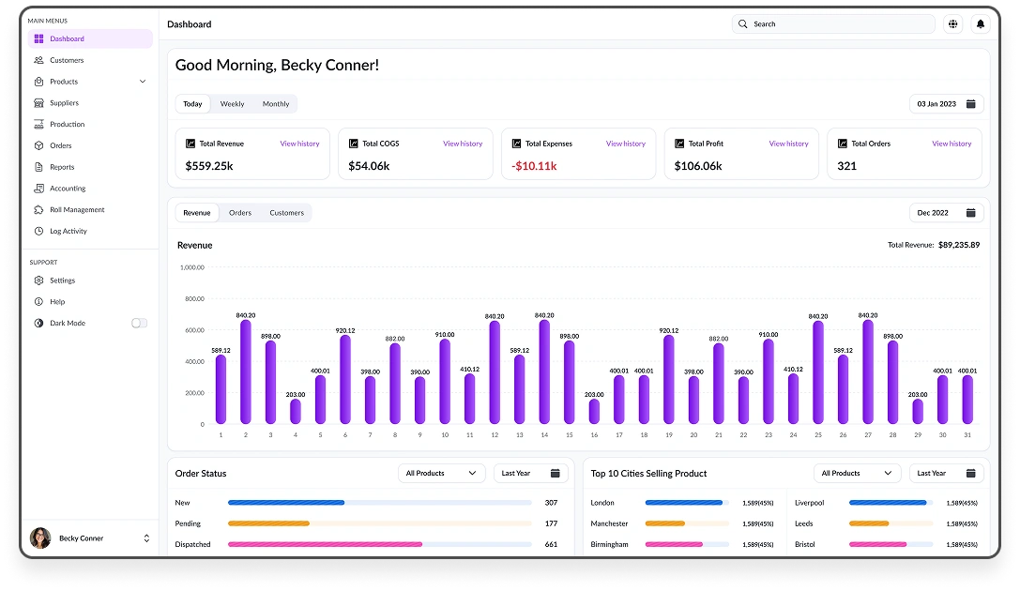Click the Pending order status progress bar
This screenshot has height=591, width=1020.
point(380,523)
